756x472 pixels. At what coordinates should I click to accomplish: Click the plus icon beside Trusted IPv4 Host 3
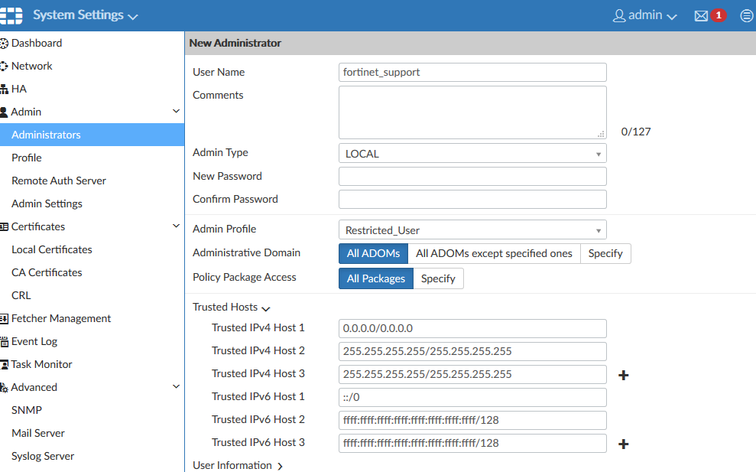pos(623,376)
